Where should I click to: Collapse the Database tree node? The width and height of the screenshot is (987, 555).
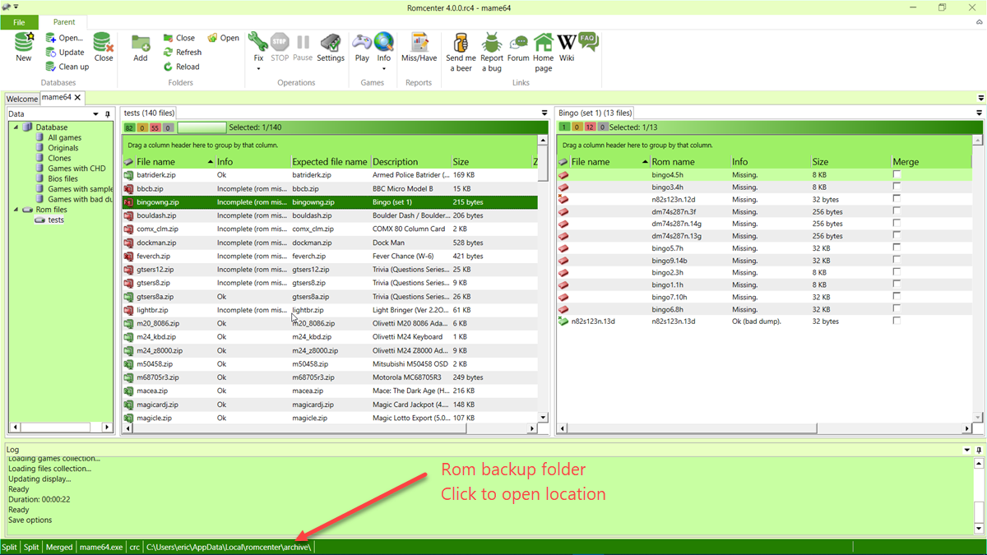pyautogui.click(x=15, y=127)
